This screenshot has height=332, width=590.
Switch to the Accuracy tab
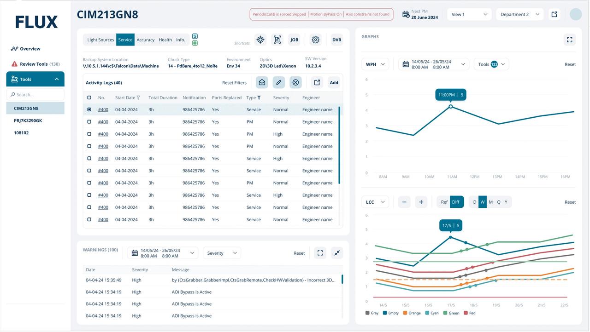(x=145, y=40)
